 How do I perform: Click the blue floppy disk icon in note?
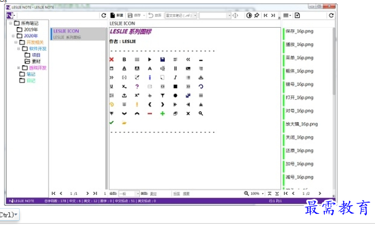[162, 59]
